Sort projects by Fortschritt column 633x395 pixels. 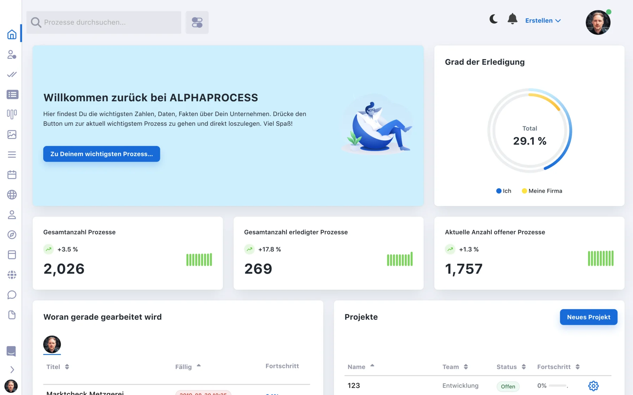pyautogui.click(x=558, y=367)
